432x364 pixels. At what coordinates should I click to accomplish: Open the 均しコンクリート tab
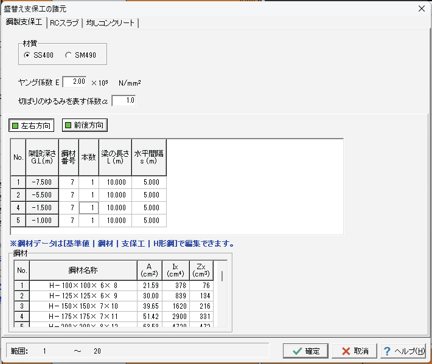tap(110, 23)
